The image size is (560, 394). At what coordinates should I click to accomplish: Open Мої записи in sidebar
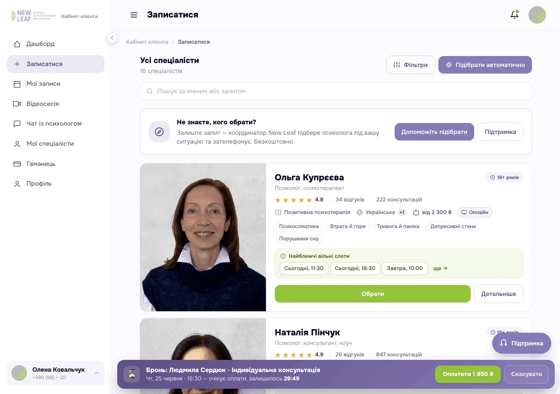tap(56, 84)
